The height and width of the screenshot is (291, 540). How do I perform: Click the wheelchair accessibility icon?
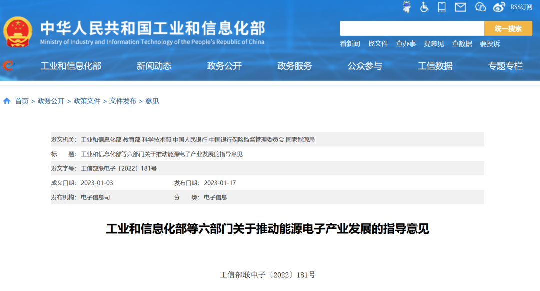coord(424,7)
